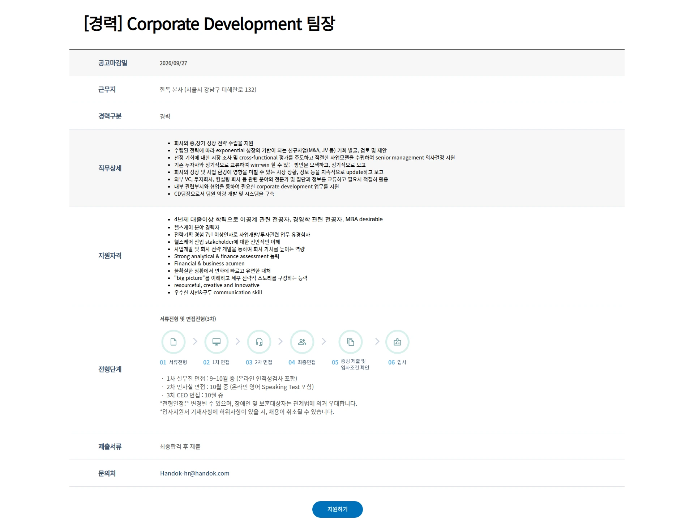The height and width of the screenshot is (525, 694).
Task: Click the 경력구분 row label
Action: [x=110, y=116]
